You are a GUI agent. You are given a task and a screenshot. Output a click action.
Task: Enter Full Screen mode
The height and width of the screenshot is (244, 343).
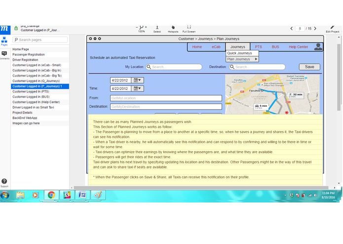coord(189,29)
